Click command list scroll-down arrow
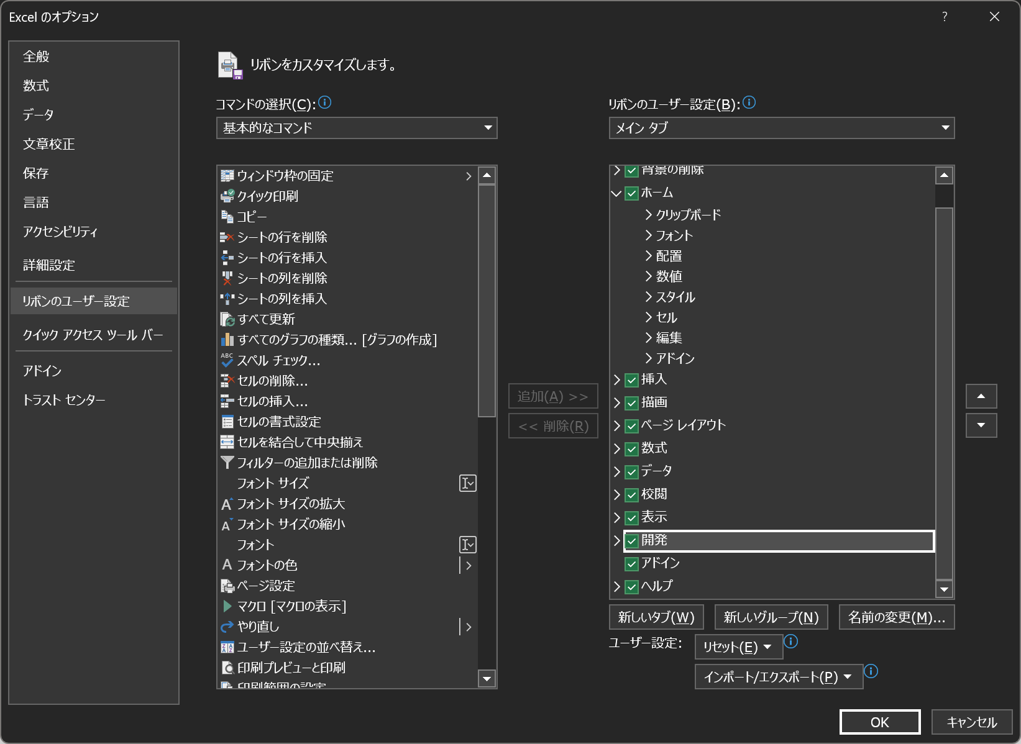 pyautogui.click(x=487, y=679)
